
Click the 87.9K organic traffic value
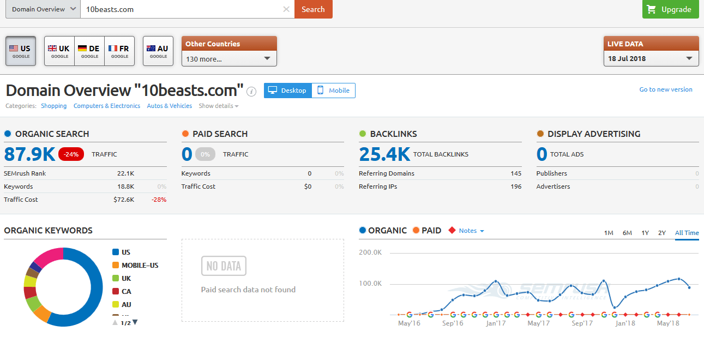29,154
